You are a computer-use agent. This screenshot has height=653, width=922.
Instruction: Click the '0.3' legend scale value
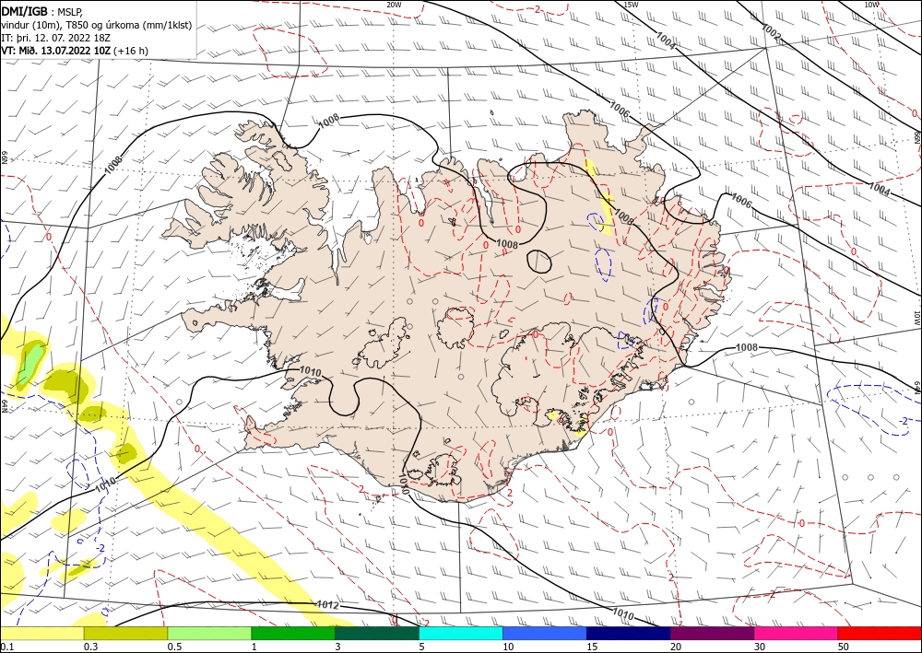click(x=90, y=647)
